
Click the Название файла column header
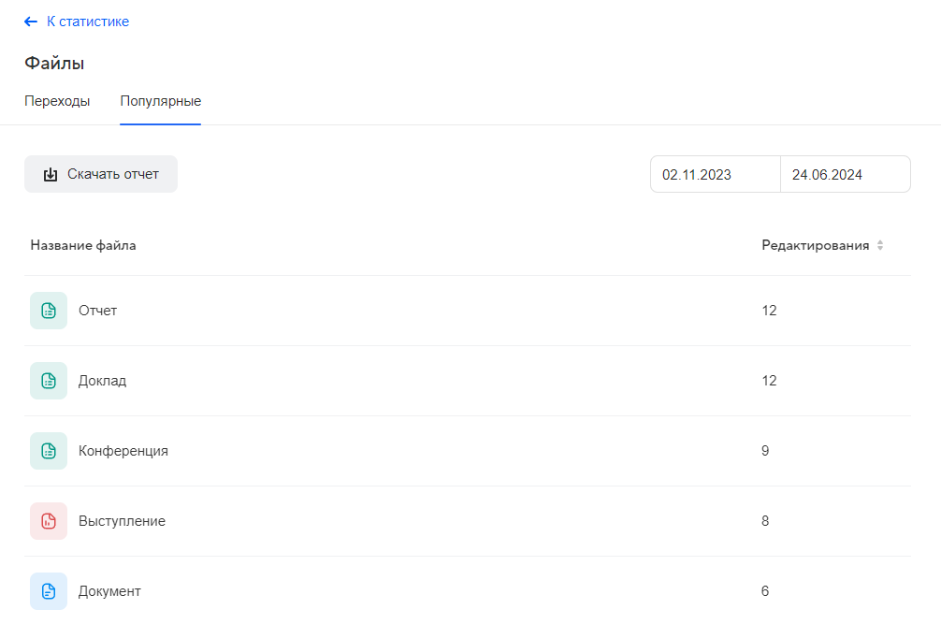coord(83,246)
